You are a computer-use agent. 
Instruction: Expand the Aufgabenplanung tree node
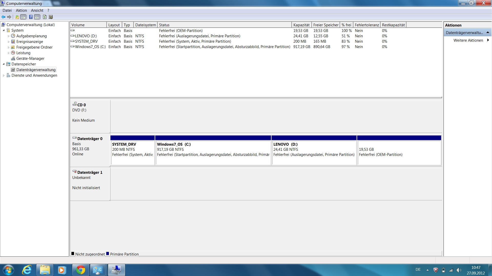click(x=8, y=36)
